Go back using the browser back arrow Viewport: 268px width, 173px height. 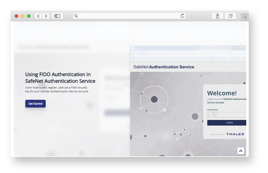point(38,16)
